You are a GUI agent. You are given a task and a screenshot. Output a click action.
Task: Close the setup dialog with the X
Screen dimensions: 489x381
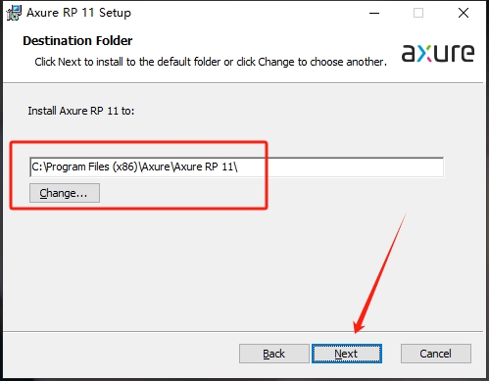[x=464, y=13]
